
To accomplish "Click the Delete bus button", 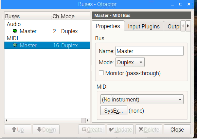I will pos(149,130).
